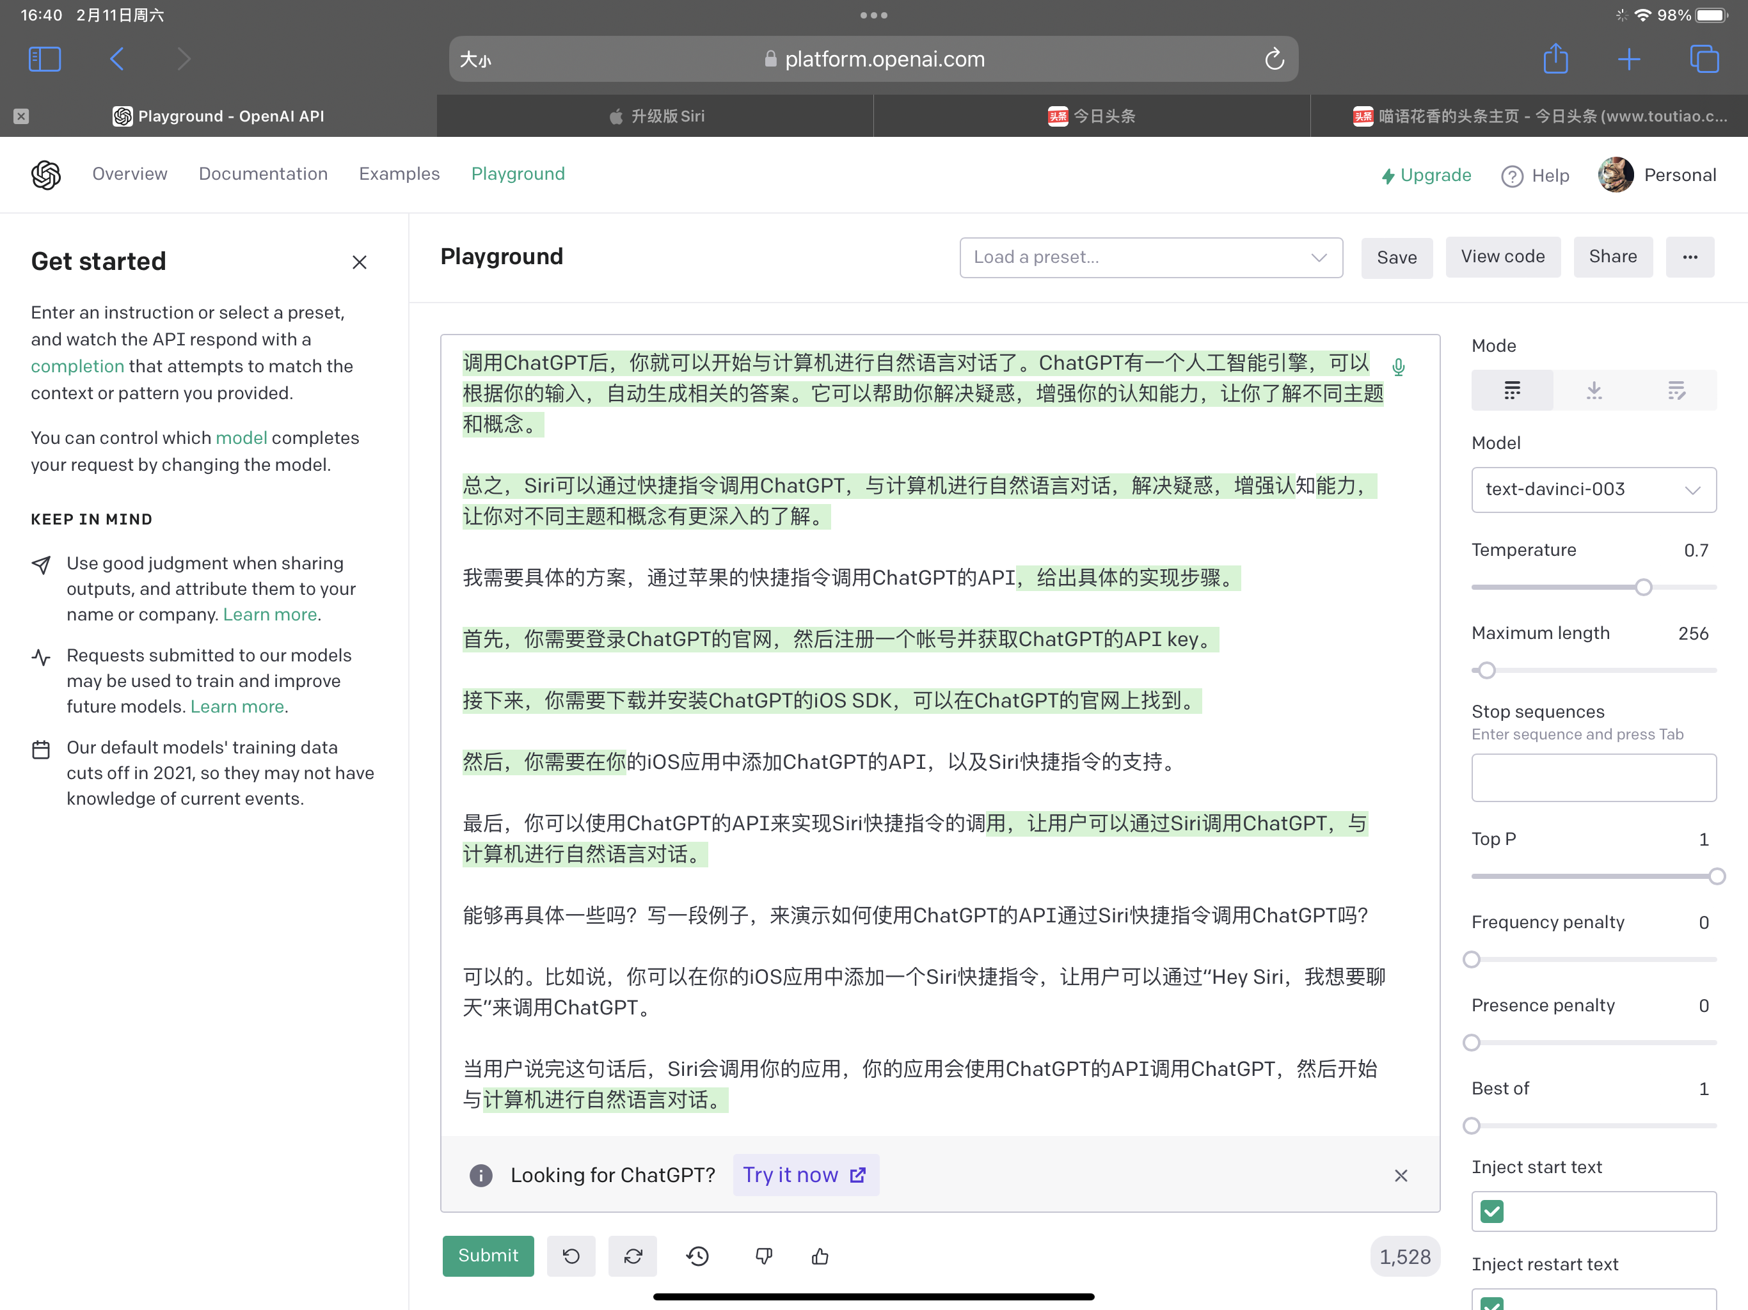
Task: Click the green Submit button
Action: pyautogui.click(x=488, y=1256)
